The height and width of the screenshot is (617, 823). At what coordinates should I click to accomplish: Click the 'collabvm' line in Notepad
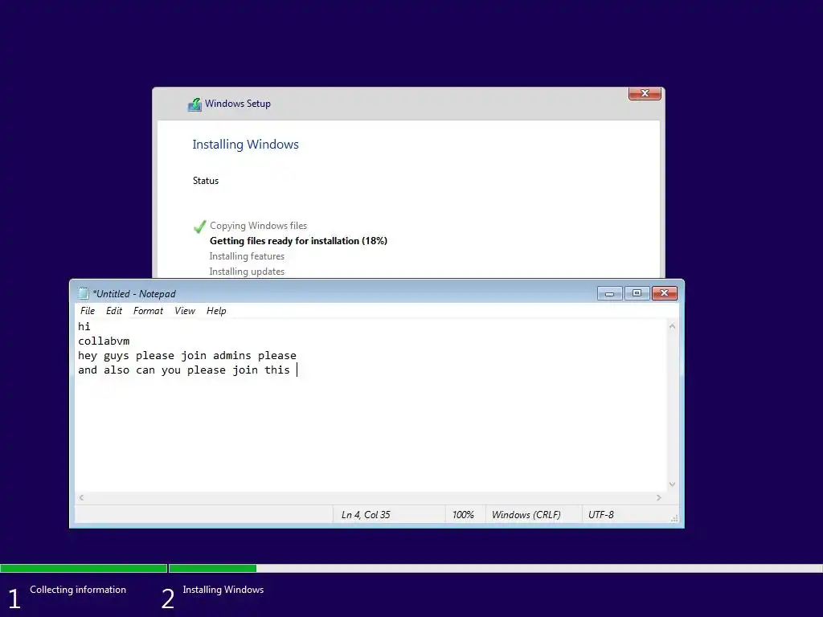click(x=104, y=341)
